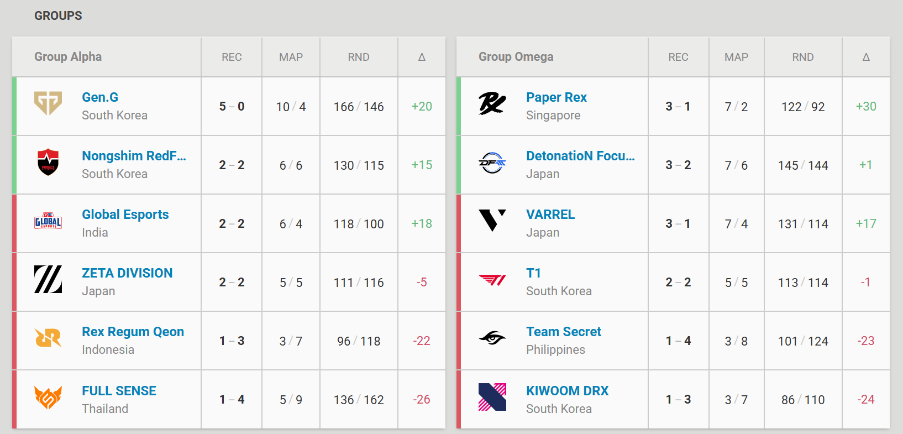Screen dimensions: 903x434
Task: Click Global Esports' 118 / 100 round count
Action: [x=359, y=224]
